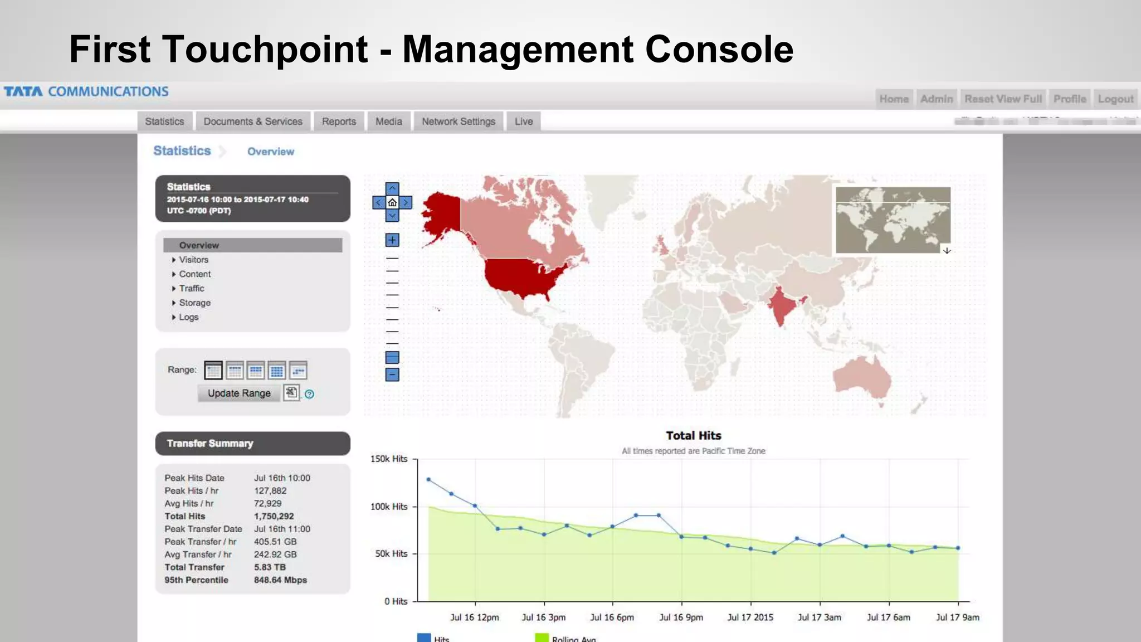Click the Home button in the top bar
Image resolution: width=1141 pixels, height=642 pixels.
point(894,99)
